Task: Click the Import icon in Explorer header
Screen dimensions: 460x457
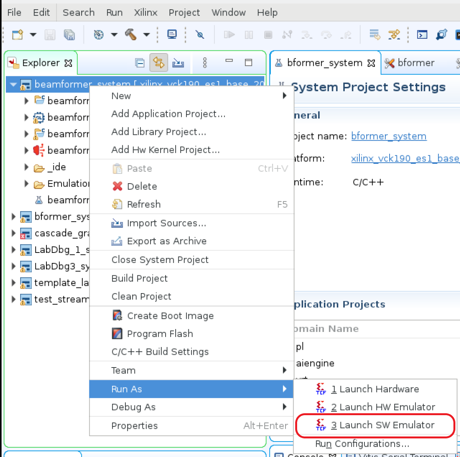Action: [178, 63]
